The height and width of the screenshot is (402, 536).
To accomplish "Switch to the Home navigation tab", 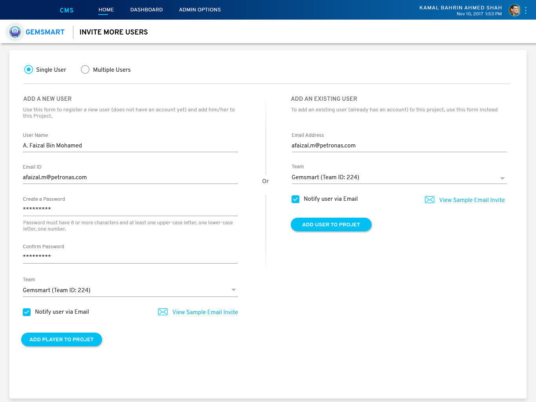I will click(x=106, y=10).
